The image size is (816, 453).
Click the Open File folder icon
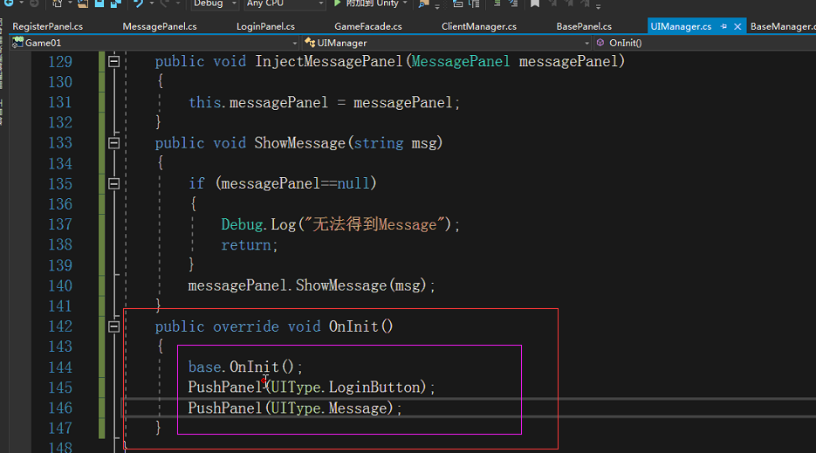[x=83, y=3]
